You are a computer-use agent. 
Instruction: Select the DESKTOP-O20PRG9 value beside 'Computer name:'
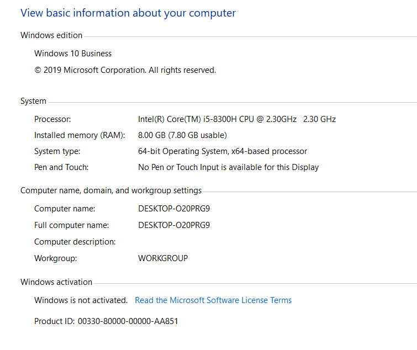[174, 209]
